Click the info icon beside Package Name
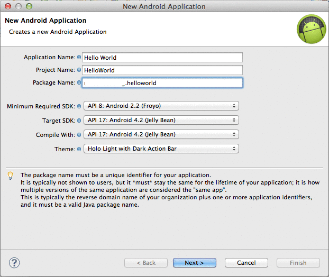Screen dimensions: 329x277 pyautogui.click(x=79, y=82)
